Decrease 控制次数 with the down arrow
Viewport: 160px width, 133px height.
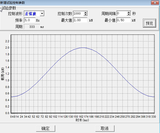85,15
